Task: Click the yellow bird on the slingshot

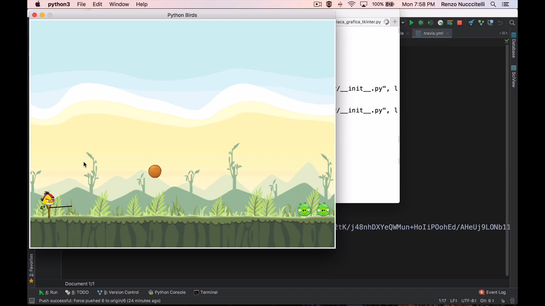Action: 48,198
